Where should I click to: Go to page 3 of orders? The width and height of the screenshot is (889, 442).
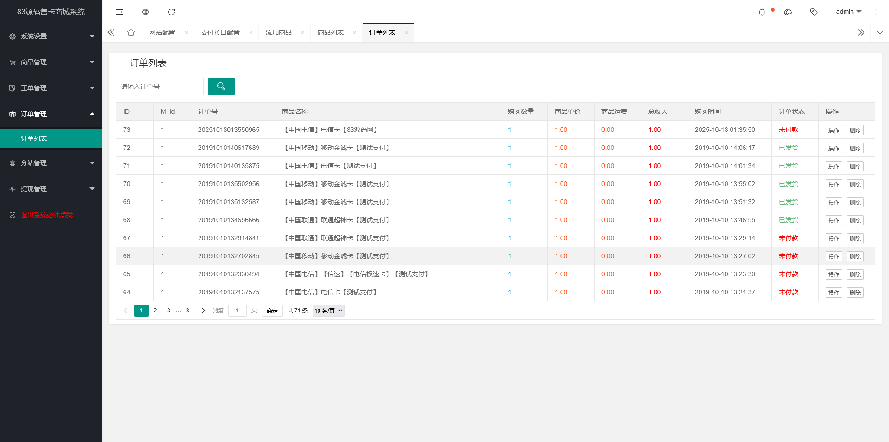[x=169, y=311]
